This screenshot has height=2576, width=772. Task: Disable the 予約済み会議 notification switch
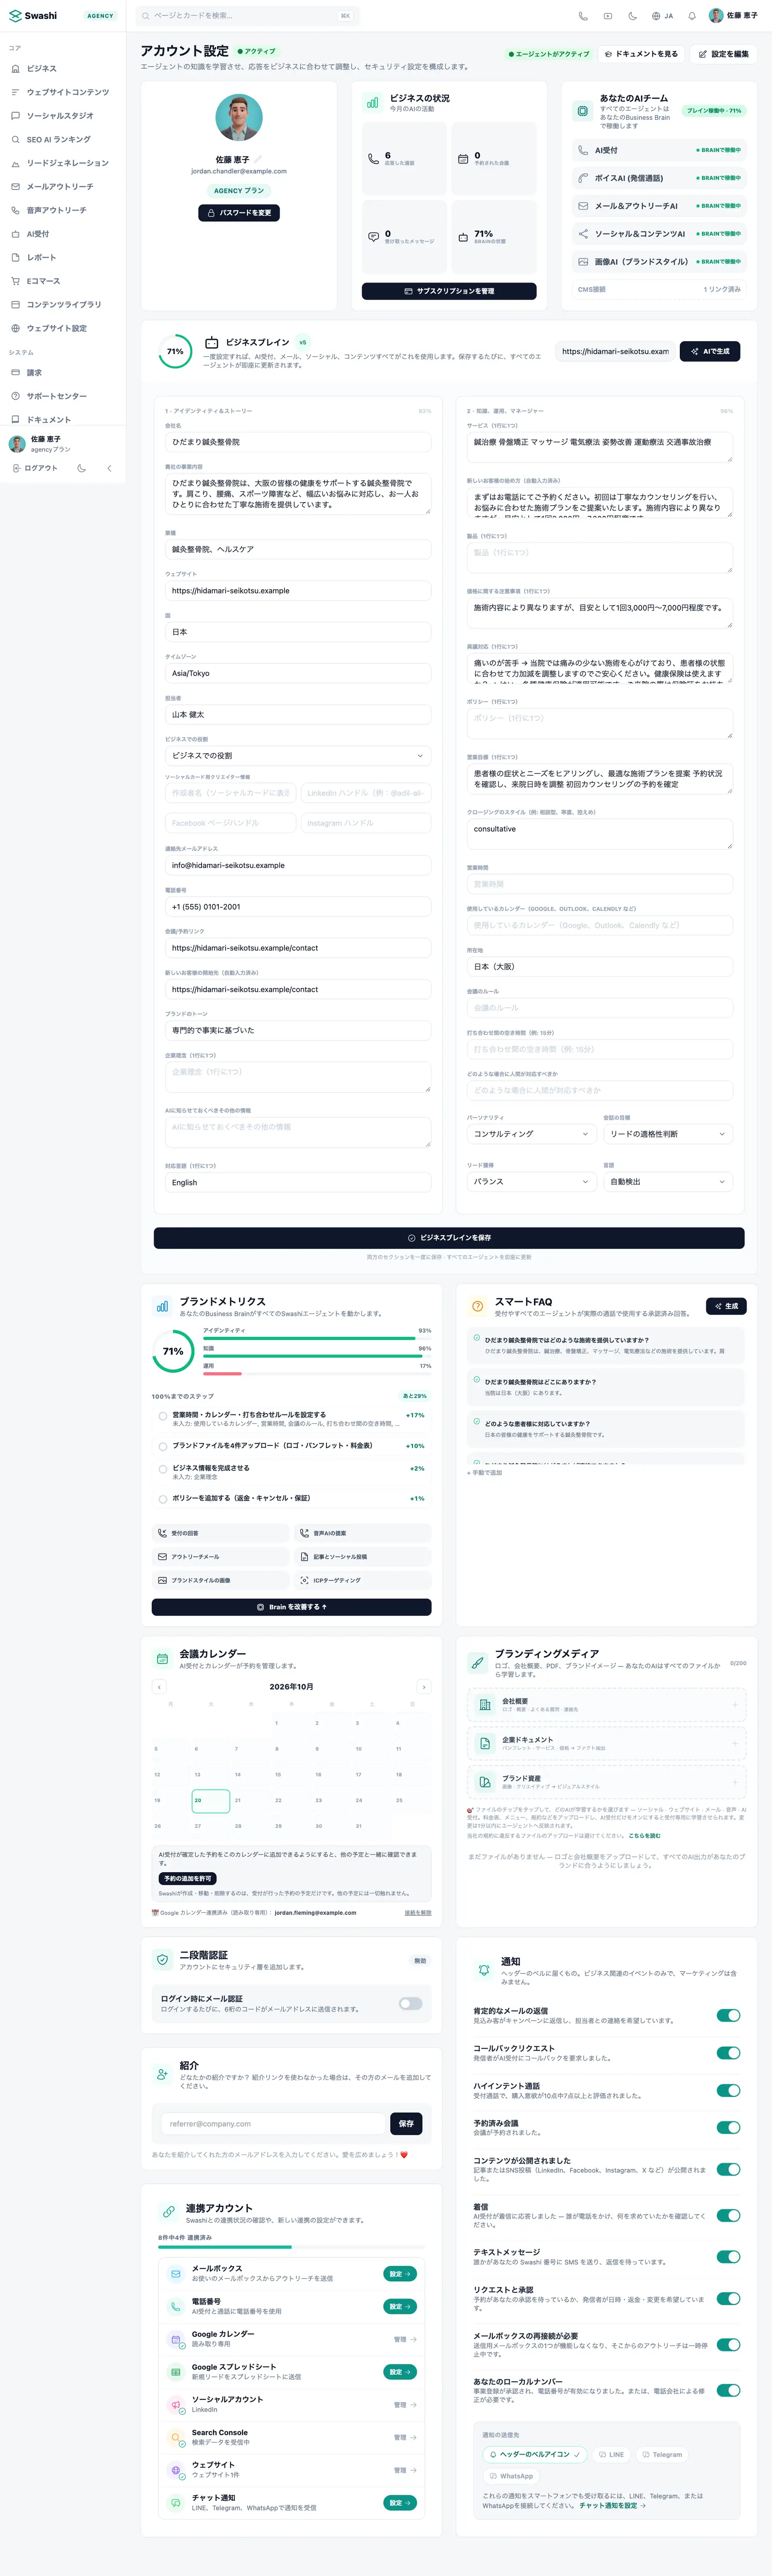[x=728, y=2127]
